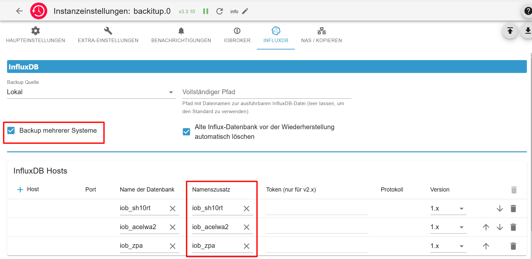Click Instanzeinstellungen: backitup.0 title
532x259 pixels.
pyautogui.click(x=112, y=11)
